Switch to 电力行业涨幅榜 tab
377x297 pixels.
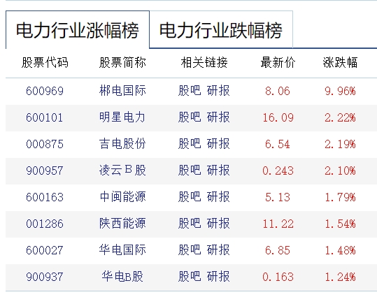tap(78, 30)
